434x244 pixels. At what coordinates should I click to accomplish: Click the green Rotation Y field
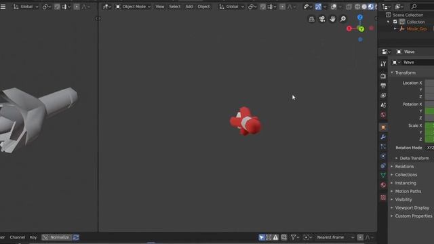(429, 111)
